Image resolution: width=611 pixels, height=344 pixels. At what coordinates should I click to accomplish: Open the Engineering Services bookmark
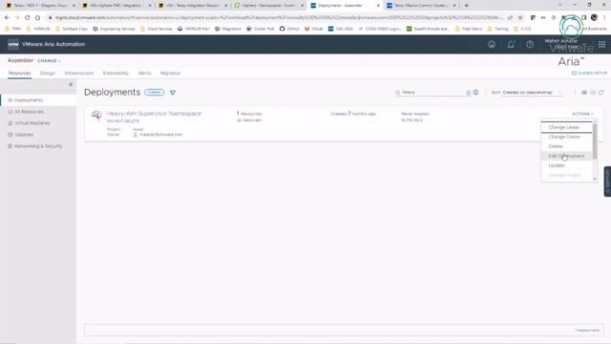coord(114,29)
